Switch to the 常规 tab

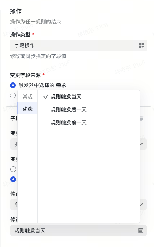28,96
